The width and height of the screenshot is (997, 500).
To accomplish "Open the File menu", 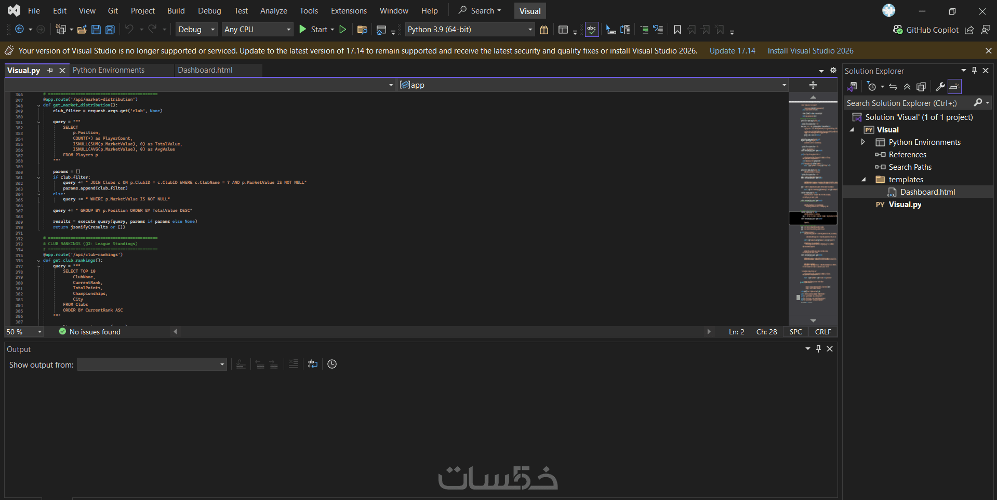I will pyautogui.click(x=34, y=11).
